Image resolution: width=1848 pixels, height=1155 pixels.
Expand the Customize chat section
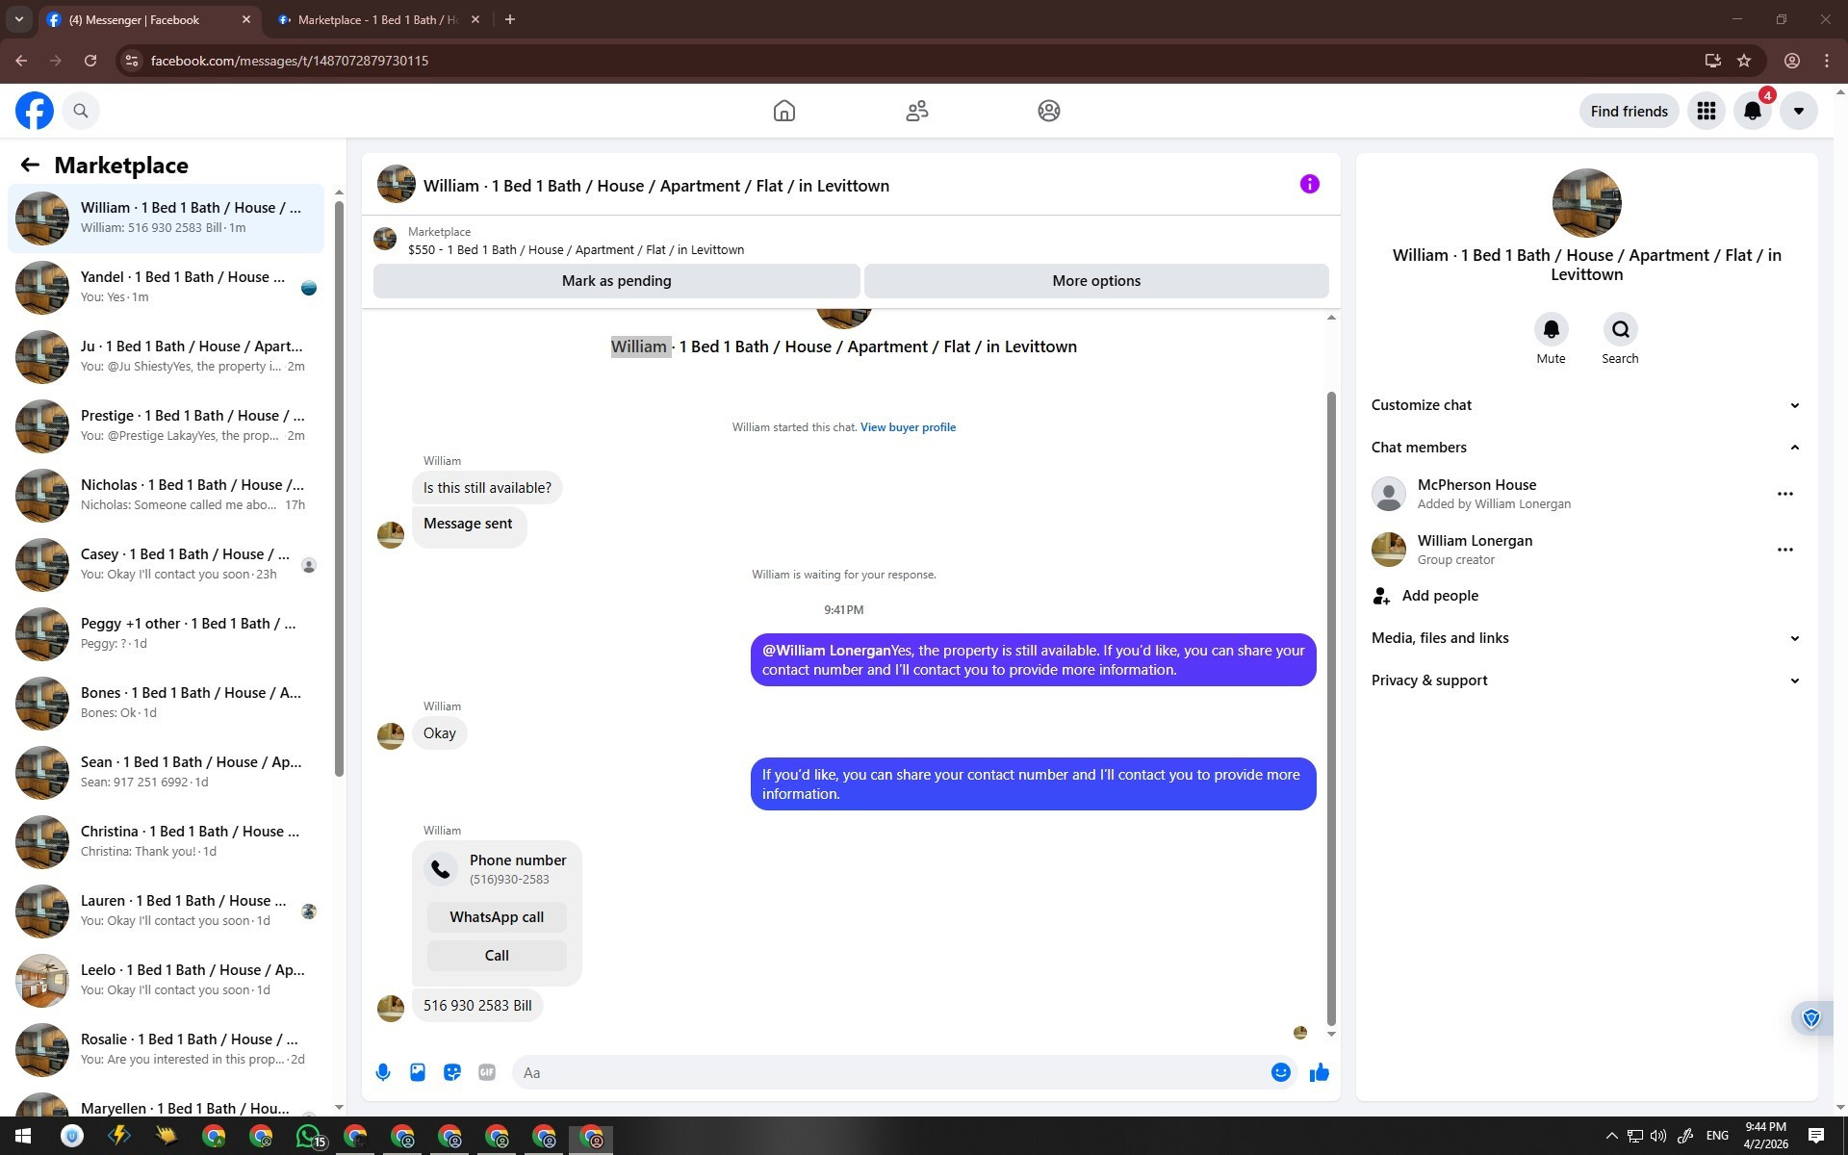pyautogui.click(x=1586, y=405)
